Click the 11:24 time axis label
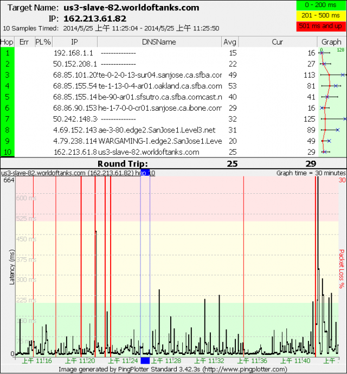This screenshot has width=347, height=374. tap(123, 360)
